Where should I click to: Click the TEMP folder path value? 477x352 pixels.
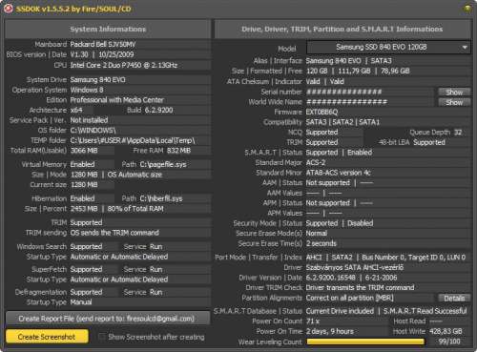133,140
